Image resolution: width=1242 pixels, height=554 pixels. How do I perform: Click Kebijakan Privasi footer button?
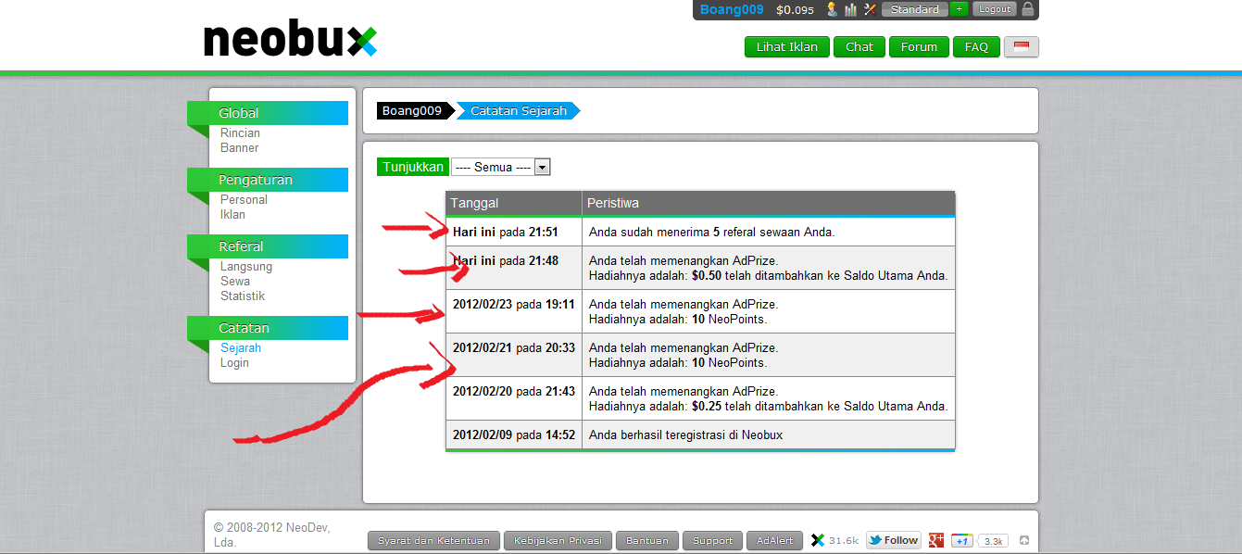point(558,541)
